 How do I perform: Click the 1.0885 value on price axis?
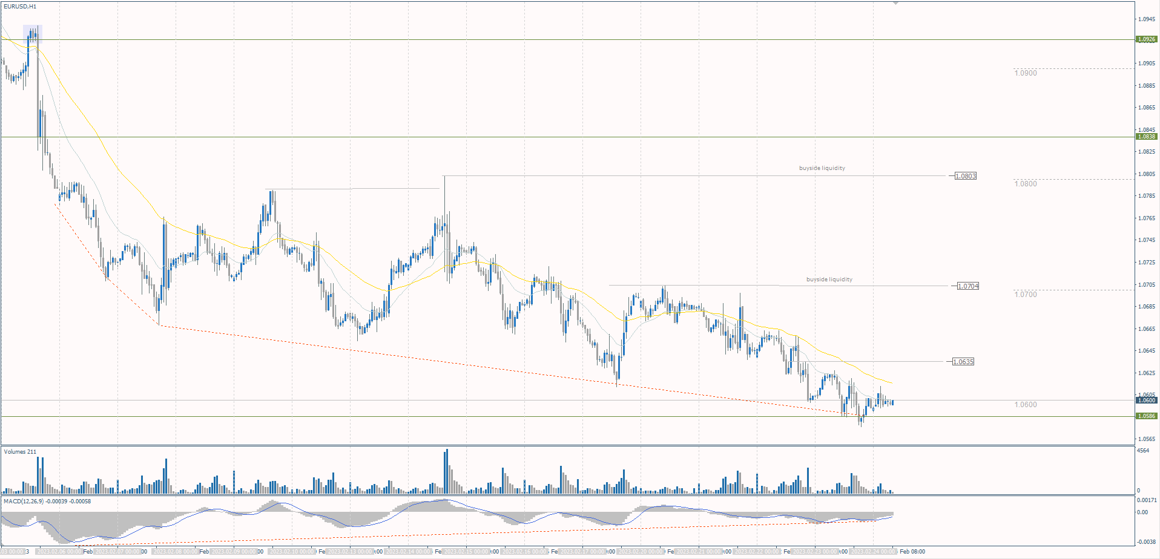pos(1147,86)
